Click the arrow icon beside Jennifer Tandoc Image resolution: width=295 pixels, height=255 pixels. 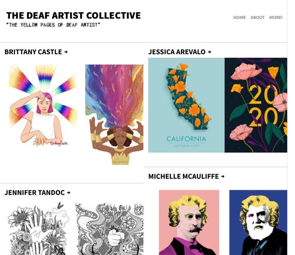pyautogui.click(x=69, y=193)
